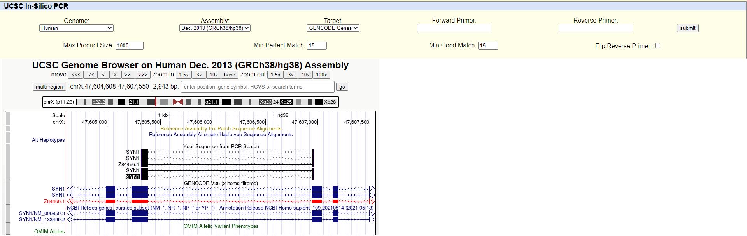Zoom in 10x

pos(214,75)
